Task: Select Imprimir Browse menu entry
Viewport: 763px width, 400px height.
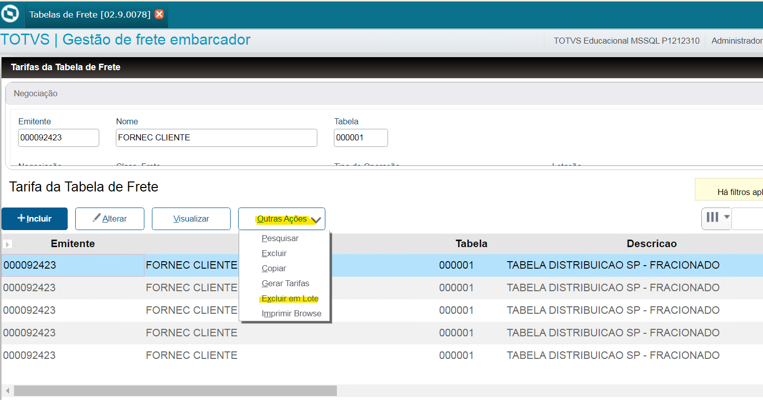Action: 291,314
